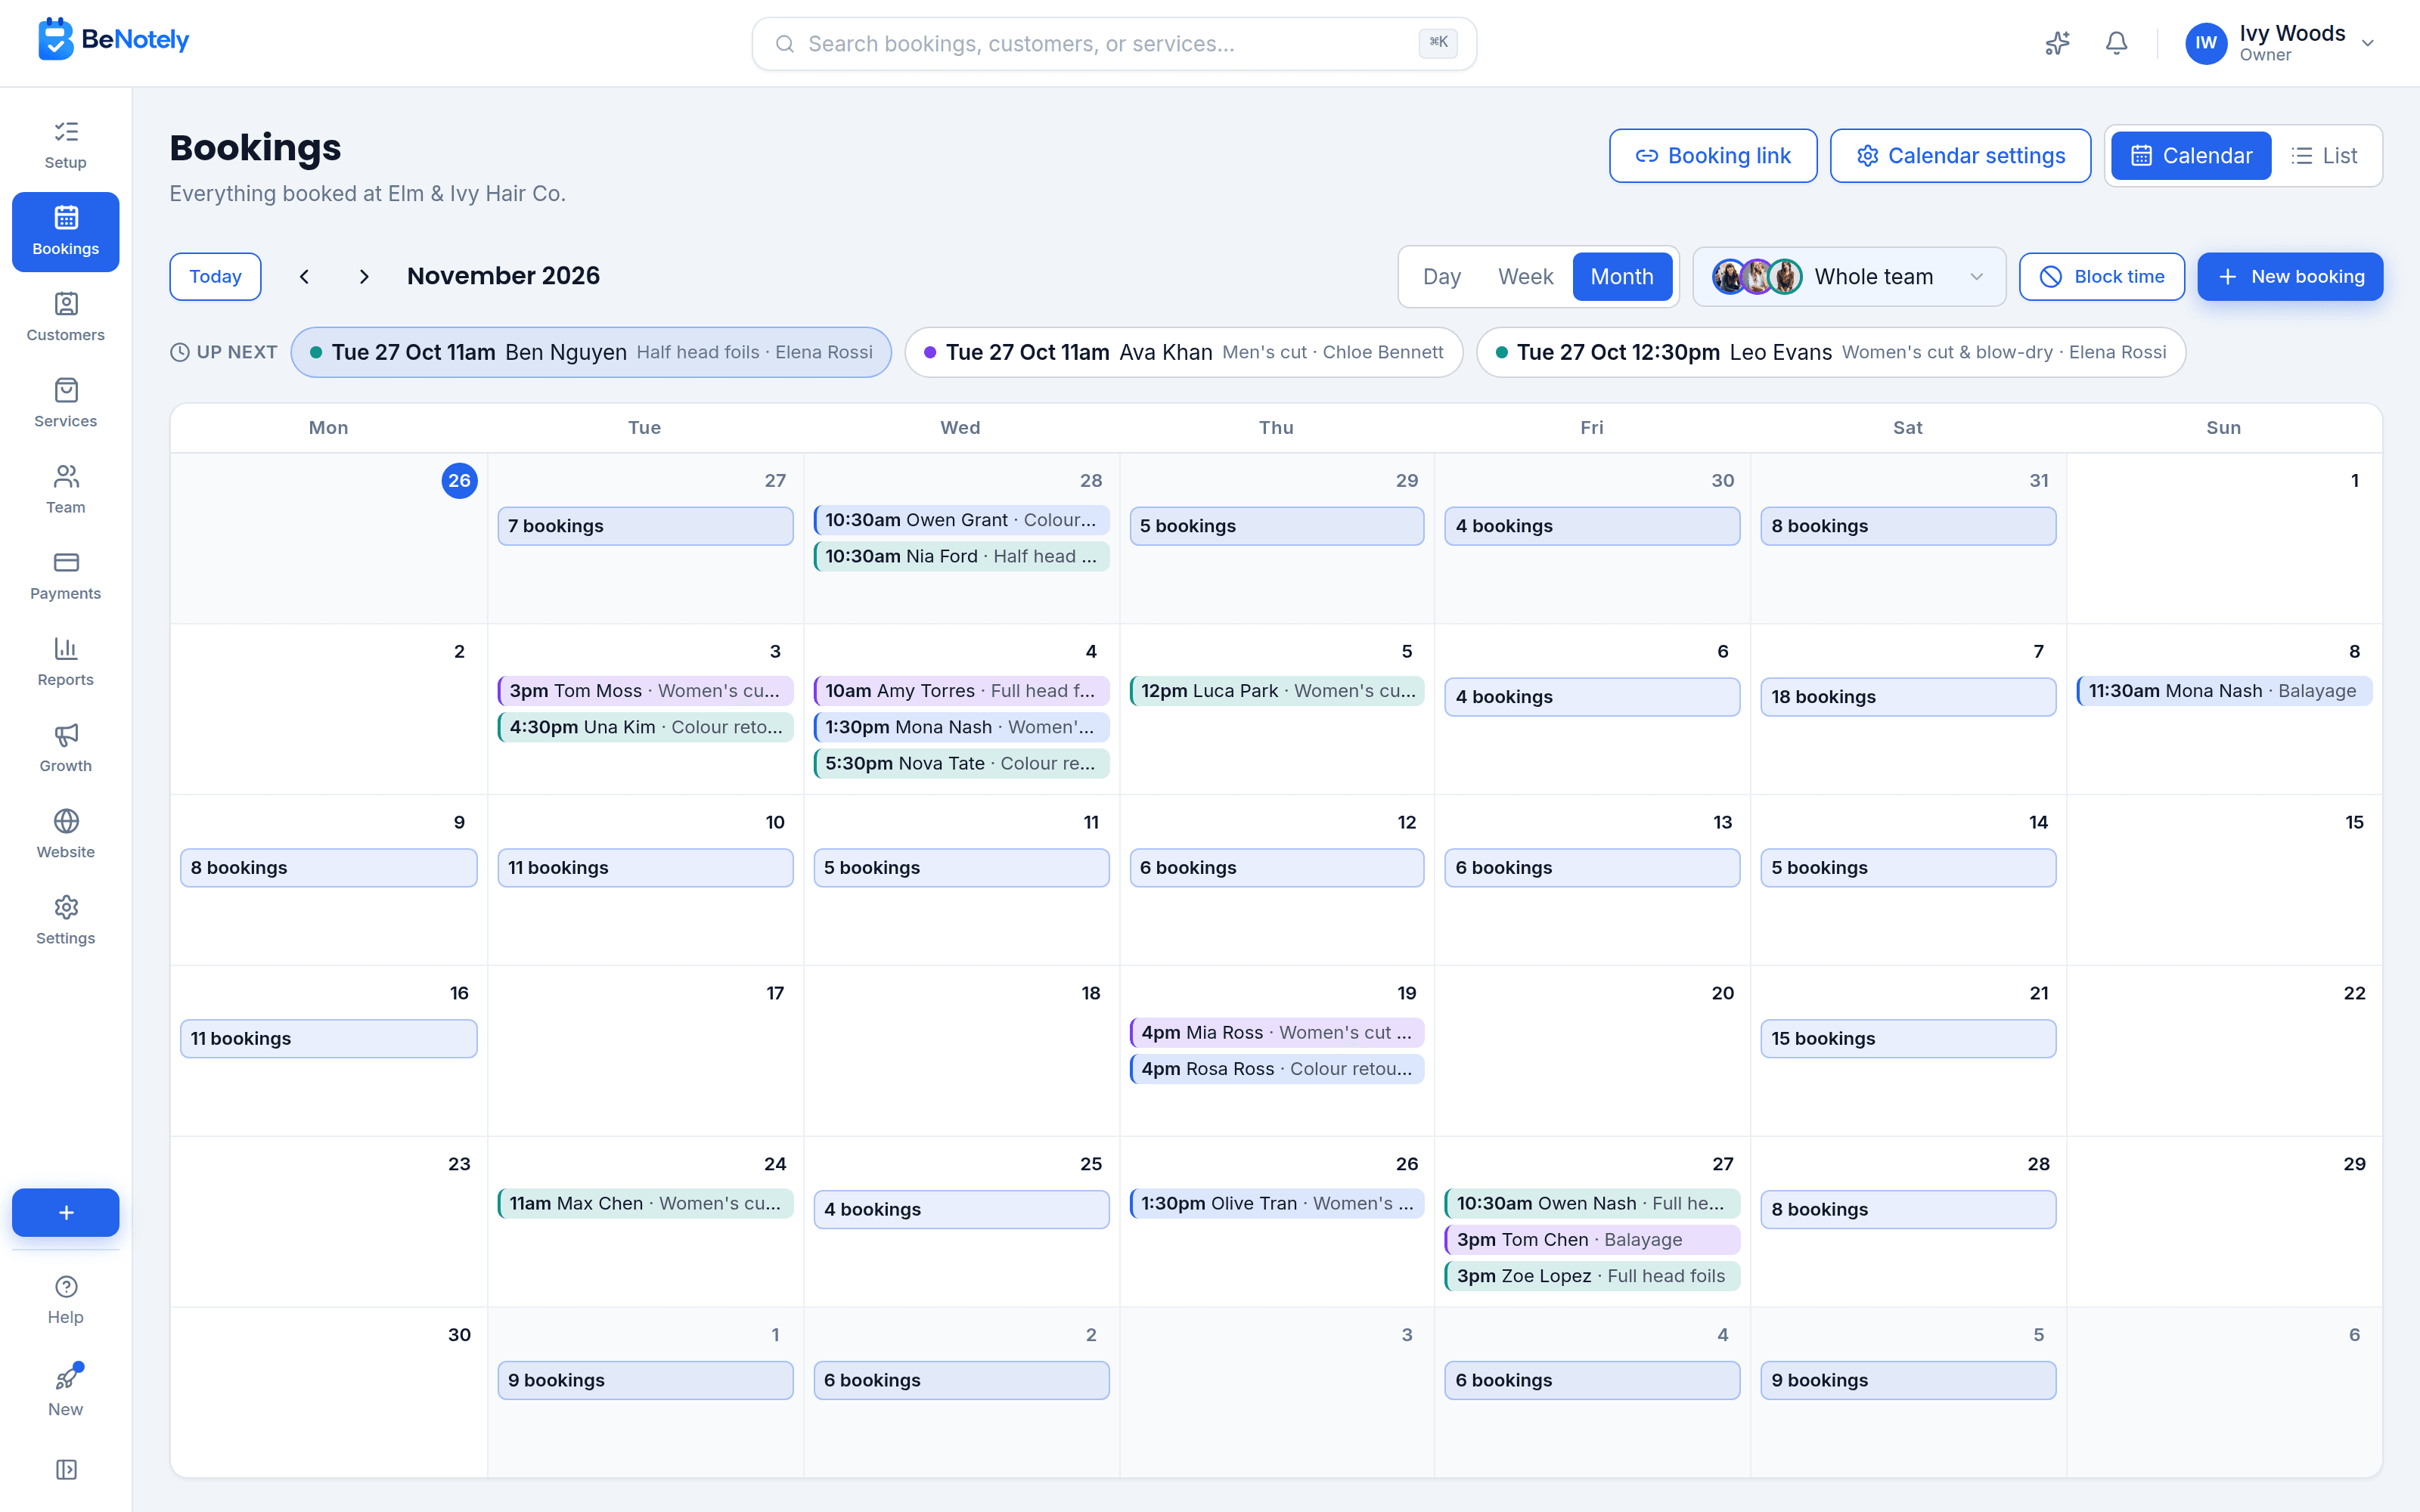2420x1512 pixels.
Task: Expand 15 bookings on Sat 21
Action: point(1907,1039)
